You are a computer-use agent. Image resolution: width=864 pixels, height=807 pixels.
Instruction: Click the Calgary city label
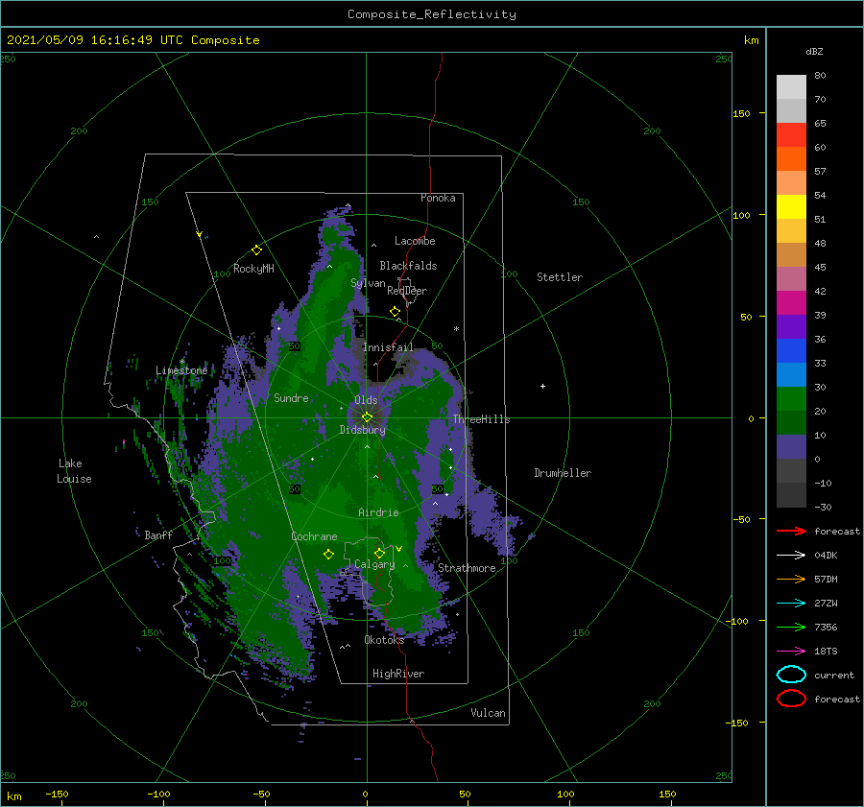[x=374, y=564]
